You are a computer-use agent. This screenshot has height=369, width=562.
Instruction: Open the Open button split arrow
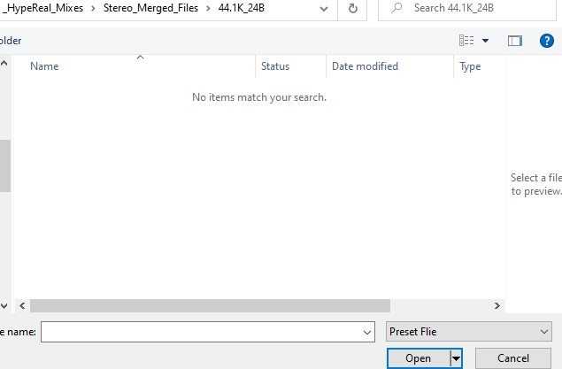[456, 358]
